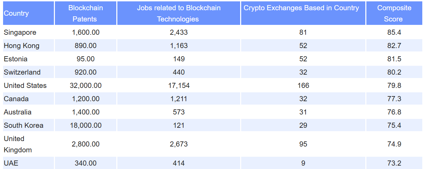The height and width of the screenshot is (169, 424).
Task: Select the Estonia row label
Action: [16, 59]
